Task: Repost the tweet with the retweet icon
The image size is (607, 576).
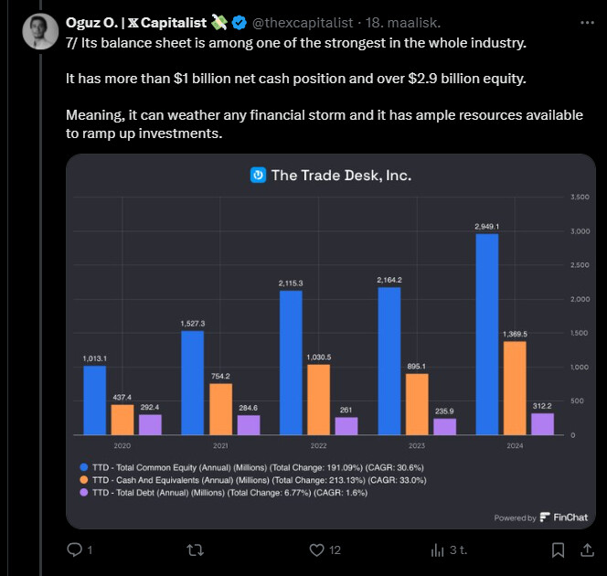Action: (x=196, y=549)
